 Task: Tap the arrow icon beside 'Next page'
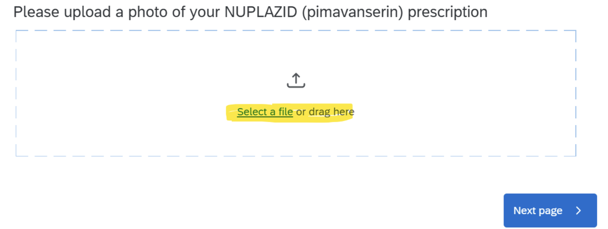(578, 211)
